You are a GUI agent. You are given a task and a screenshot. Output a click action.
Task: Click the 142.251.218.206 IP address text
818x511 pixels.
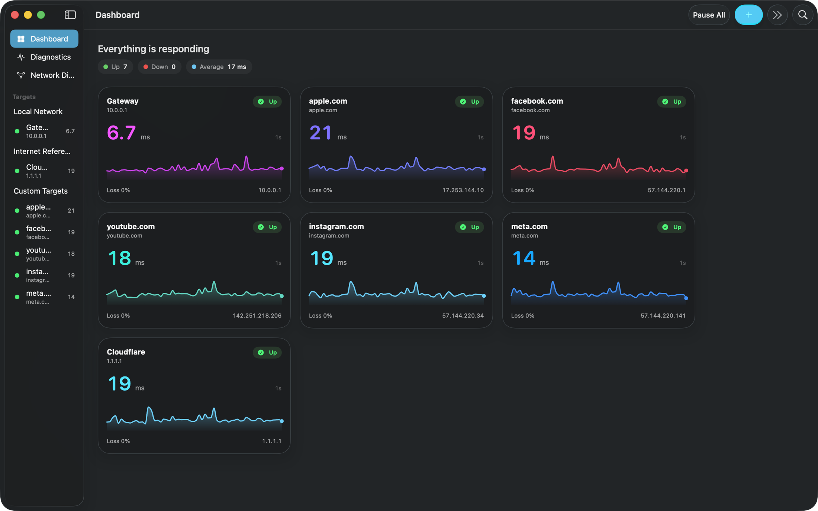pyautogui.click(x=257, y=316)
